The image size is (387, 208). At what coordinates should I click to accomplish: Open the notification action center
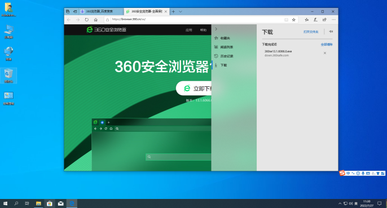coord(380,203)
